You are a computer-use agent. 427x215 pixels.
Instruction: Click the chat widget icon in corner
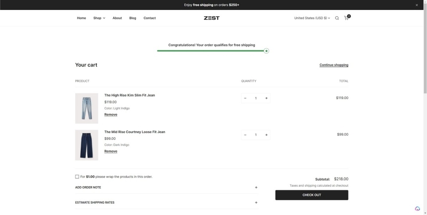[x=417, y=209]
